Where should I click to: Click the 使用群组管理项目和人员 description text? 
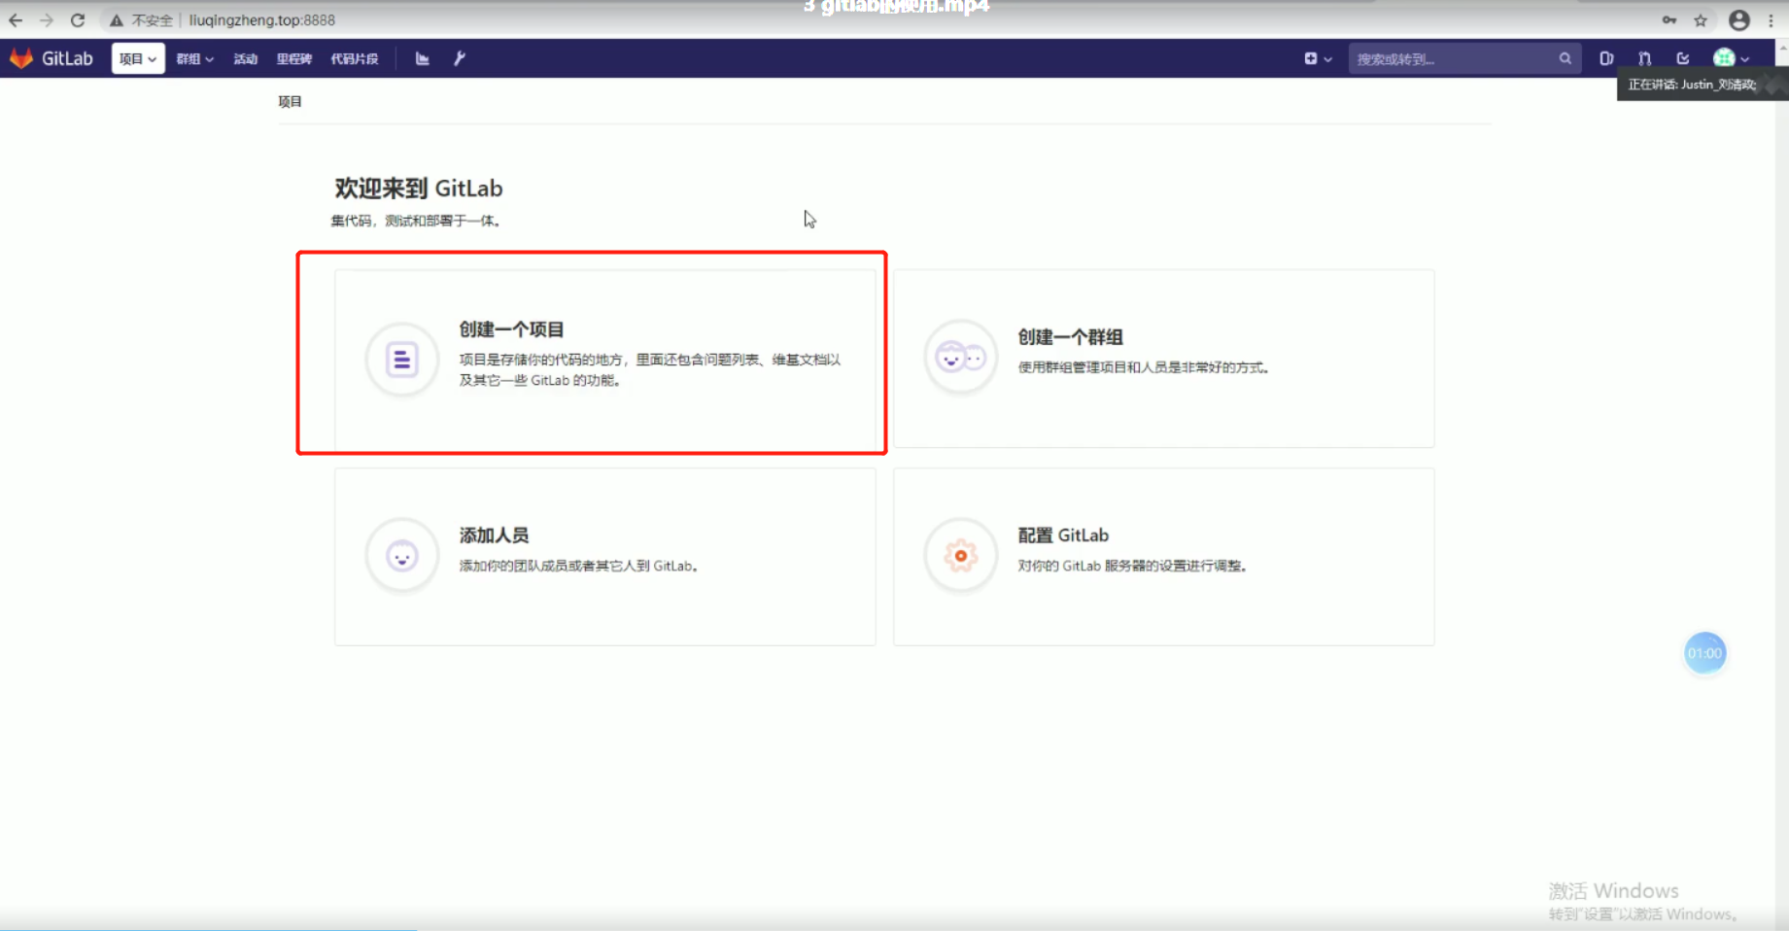click(x=1144, y=367)
